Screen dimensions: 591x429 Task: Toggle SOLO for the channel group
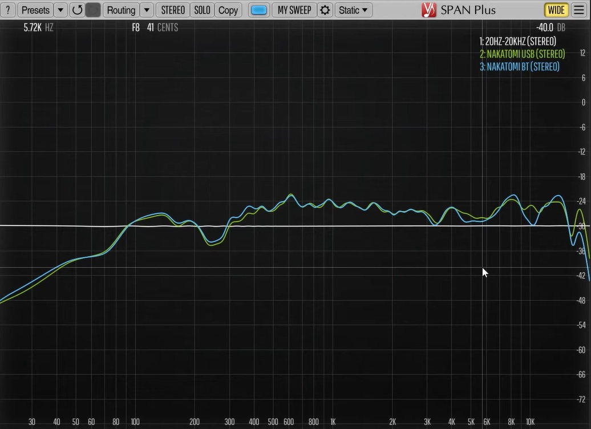pos(203,10)
